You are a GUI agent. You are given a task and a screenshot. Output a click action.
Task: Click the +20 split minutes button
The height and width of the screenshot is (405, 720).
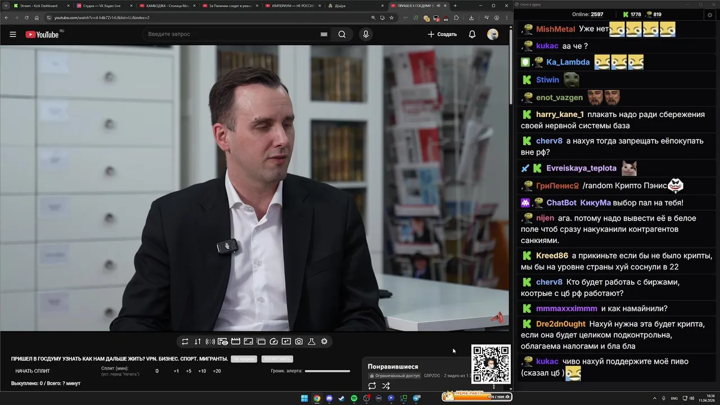click(x=217, y=371)
